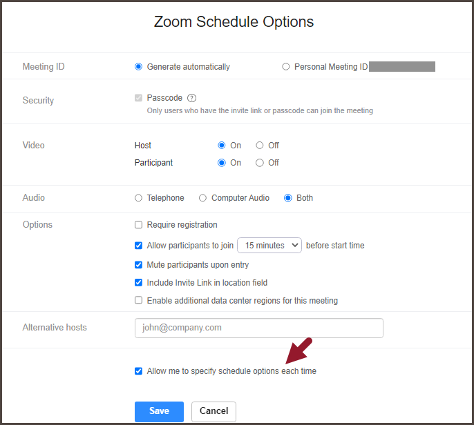Viewport: 474px width, 425px height.
Task: Enable additional data center regions checkbox
Action: tap(139, 301)
